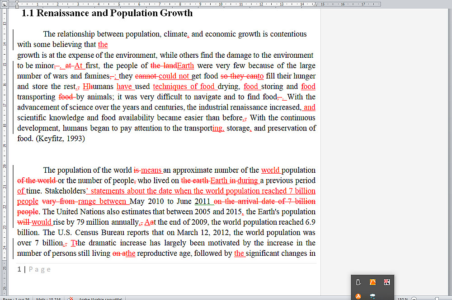The height and width of the screenshot is (300, 452).
Task: Click the Safely Remove Hardware tray icon
Action: 358,282
